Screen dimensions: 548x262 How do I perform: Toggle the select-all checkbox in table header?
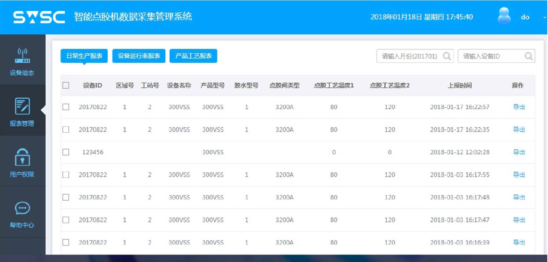click(66, 86)
